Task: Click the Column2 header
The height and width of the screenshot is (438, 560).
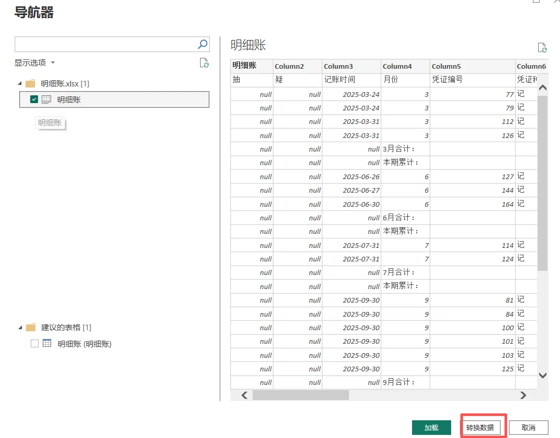Action: (x=297, y=66)
